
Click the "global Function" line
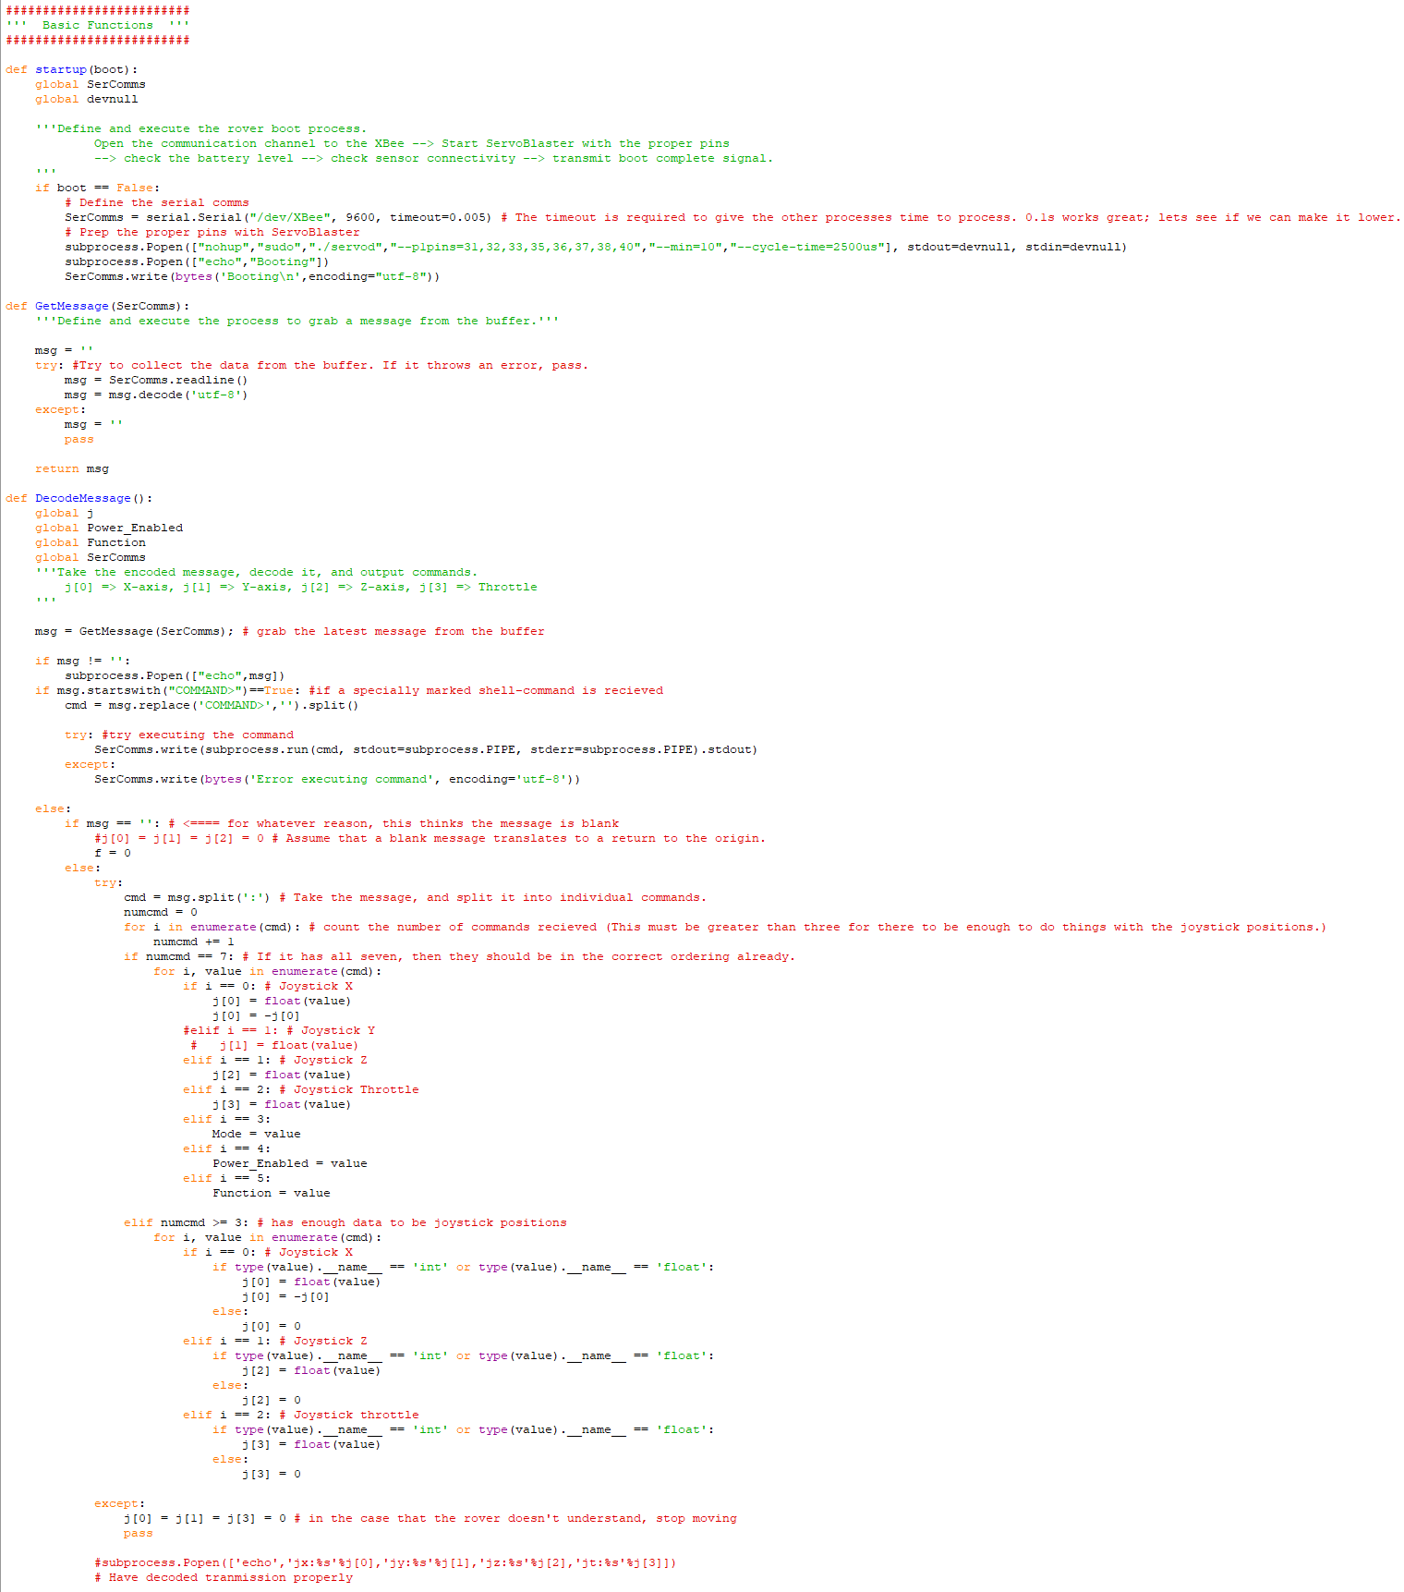91,542
